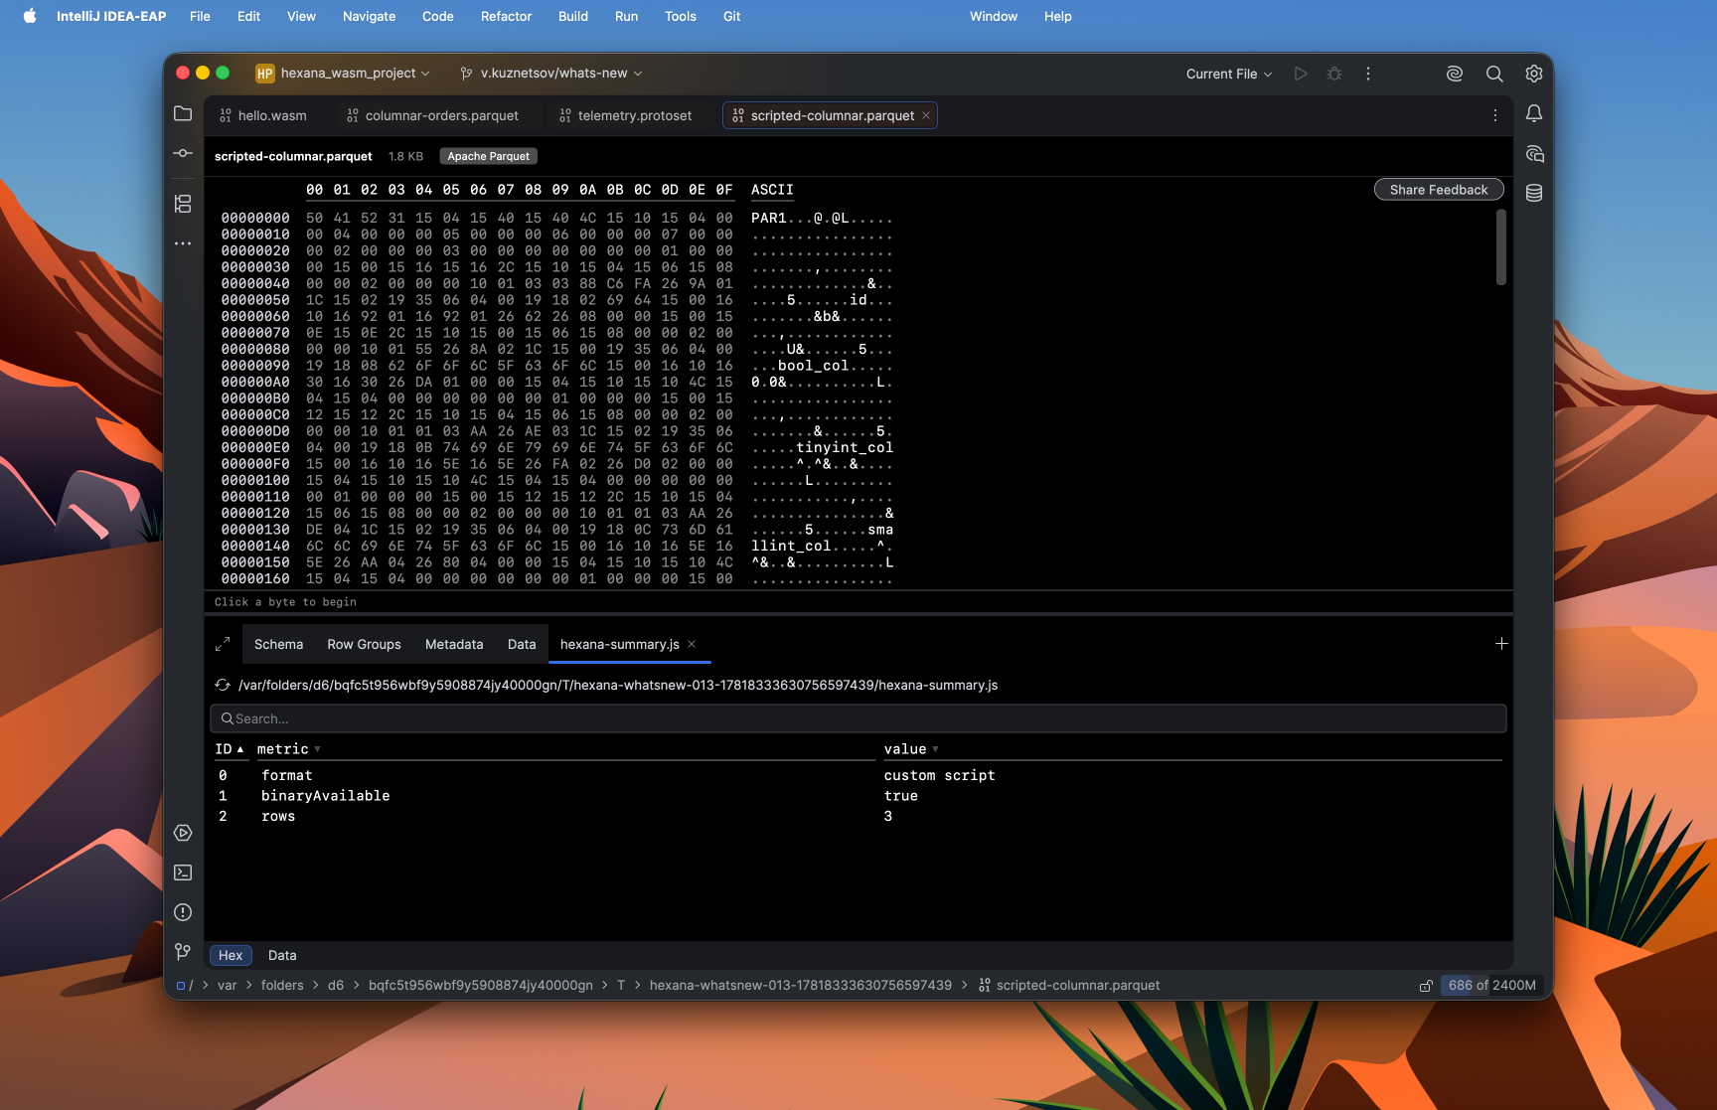Open the memory indicator 686 of 2400M
Viewport: 1717px width, 1110px height.
(x=1491, y=986)
